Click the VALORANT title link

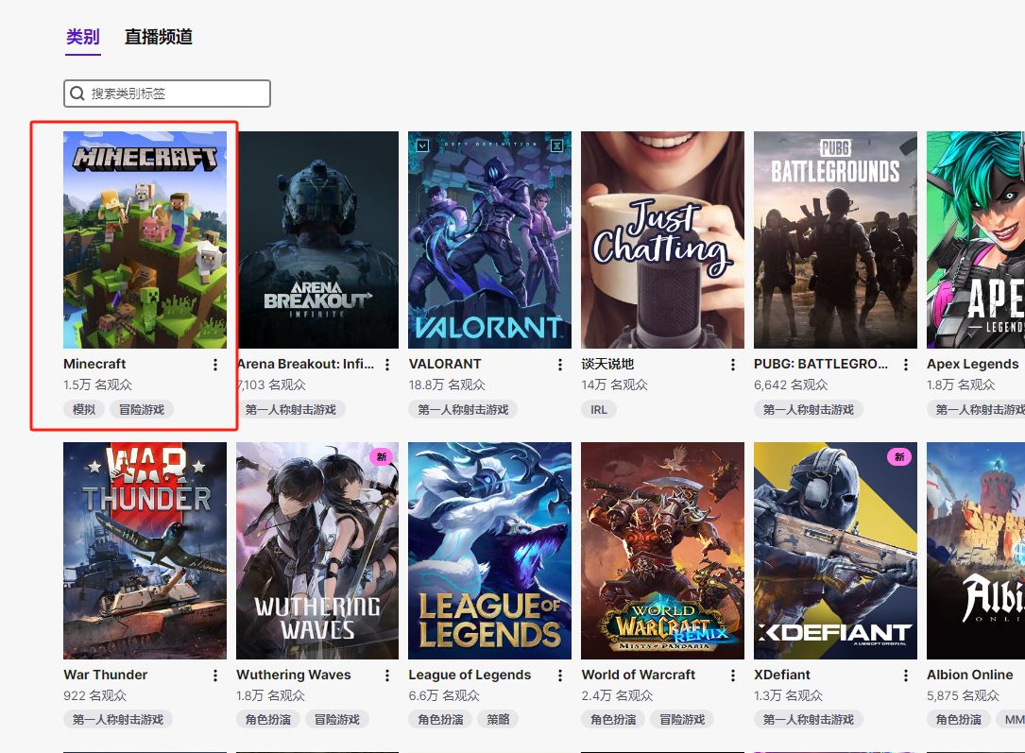(445, 364)
